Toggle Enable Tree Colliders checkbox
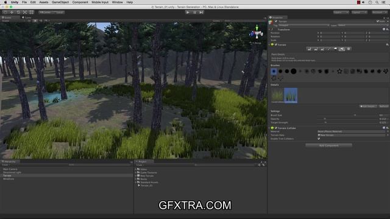This screenshot has height=219, width=390. tap(319, 139)
